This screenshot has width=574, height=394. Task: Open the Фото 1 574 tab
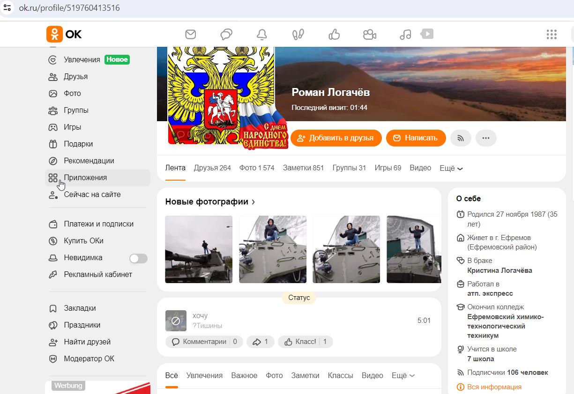[257, 168]
